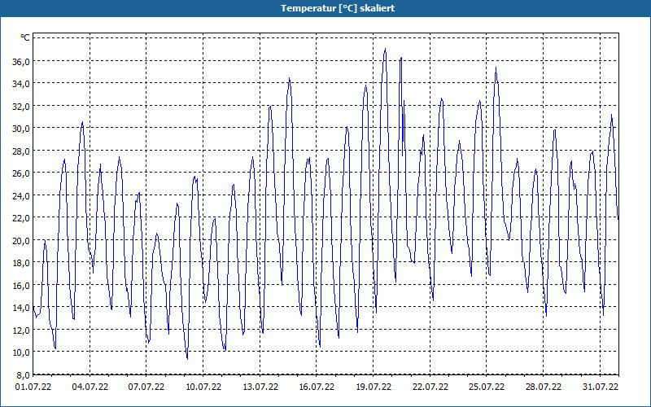Click the highest temperature peak near 19.07.22
651x407 pixels.
(x=385, y=49)
